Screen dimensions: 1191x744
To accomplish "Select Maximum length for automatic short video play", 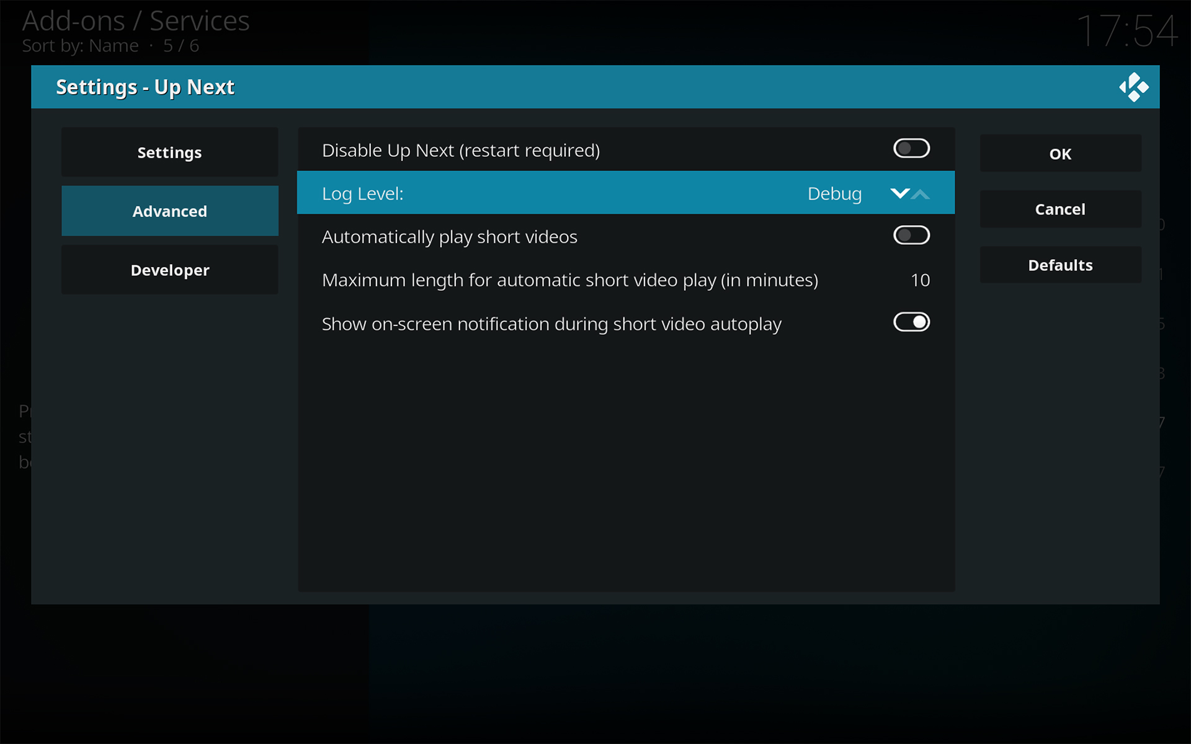I will (626, 280).
